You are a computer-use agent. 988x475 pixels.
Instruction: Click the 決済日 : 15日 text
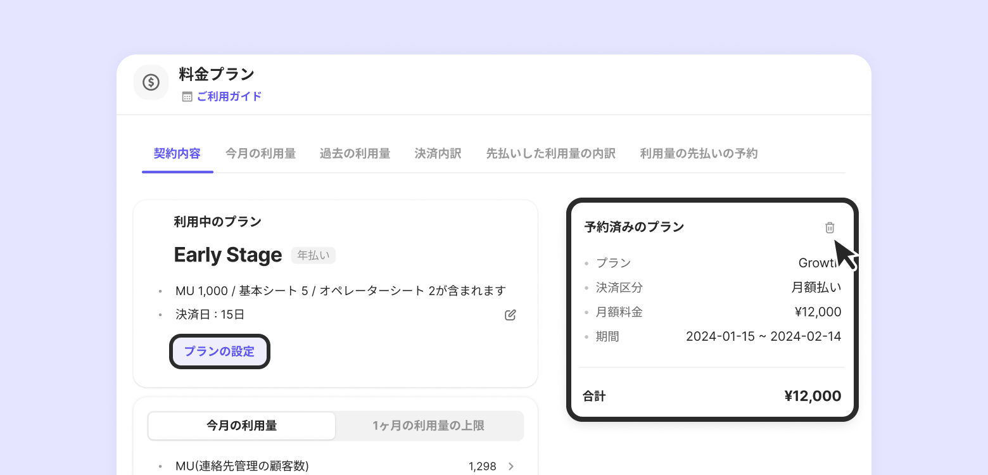[210, 315]
